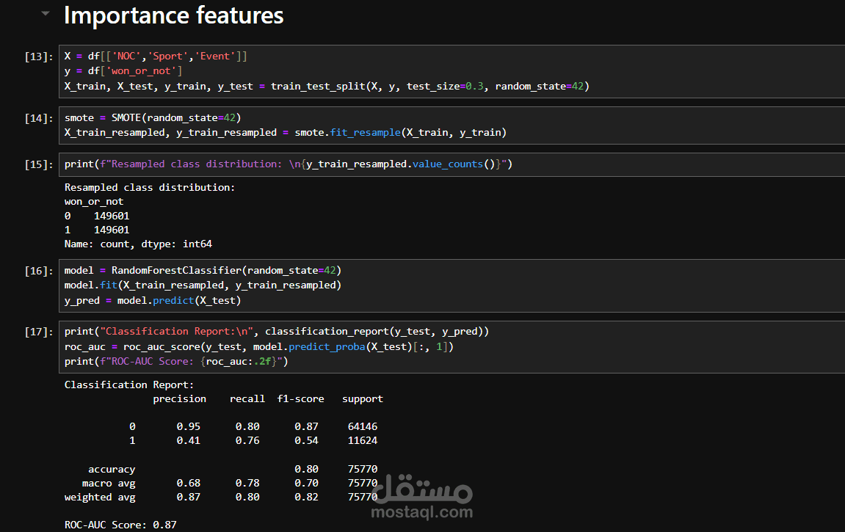Select cell prompt number 16
Viewport: 845px width, 532px height.
coord(38,271)
